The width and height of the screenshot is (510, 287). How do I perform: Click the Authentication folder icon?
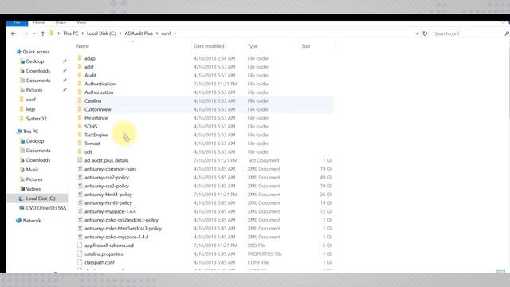click(80, 84)
